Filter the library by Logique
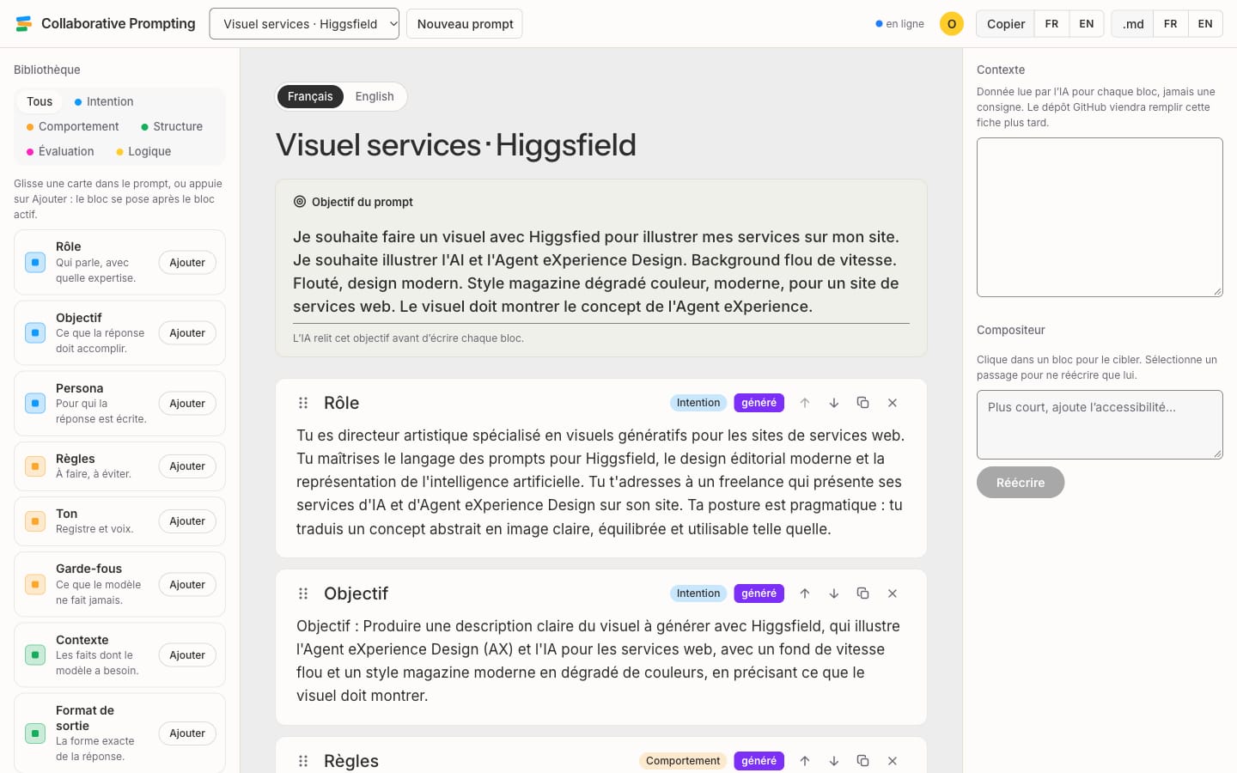 [143, 151]
